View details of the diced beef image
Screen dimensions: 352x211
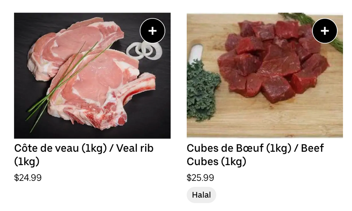(265, 76)
